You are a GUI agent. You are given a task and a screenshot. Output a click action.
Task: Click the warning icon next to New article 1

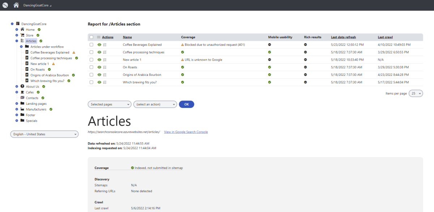(53, 63)
